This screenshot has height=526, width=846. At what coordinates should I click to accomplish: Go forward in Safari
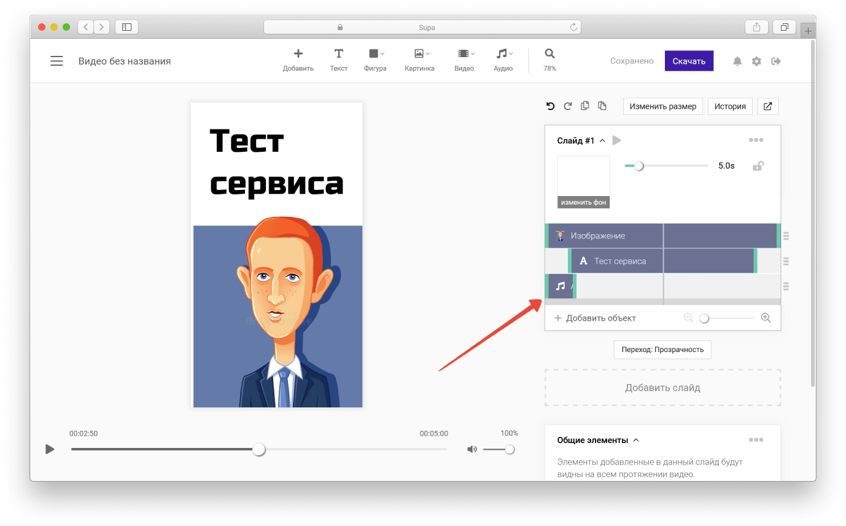tap(102, 27)
